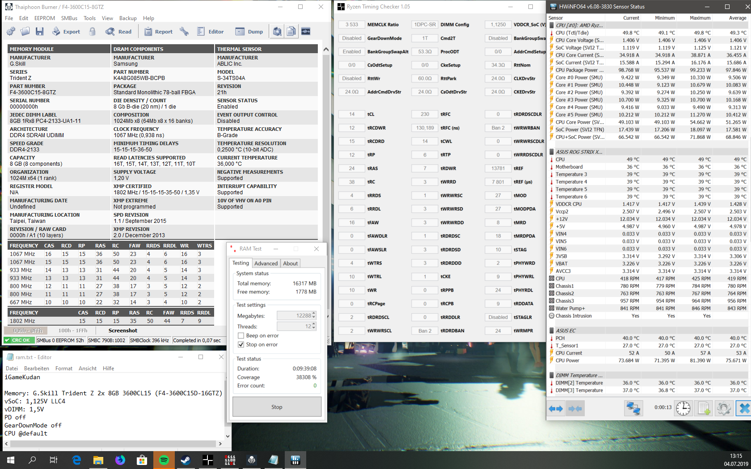Open Firefox from taskbar
This screenshot has height=469, width=751.
120,460
